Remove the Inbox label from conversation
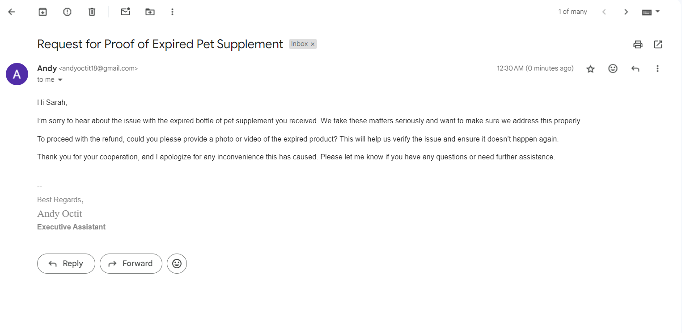This screenshot has width=682, height=333. click(x=313, y=44)
